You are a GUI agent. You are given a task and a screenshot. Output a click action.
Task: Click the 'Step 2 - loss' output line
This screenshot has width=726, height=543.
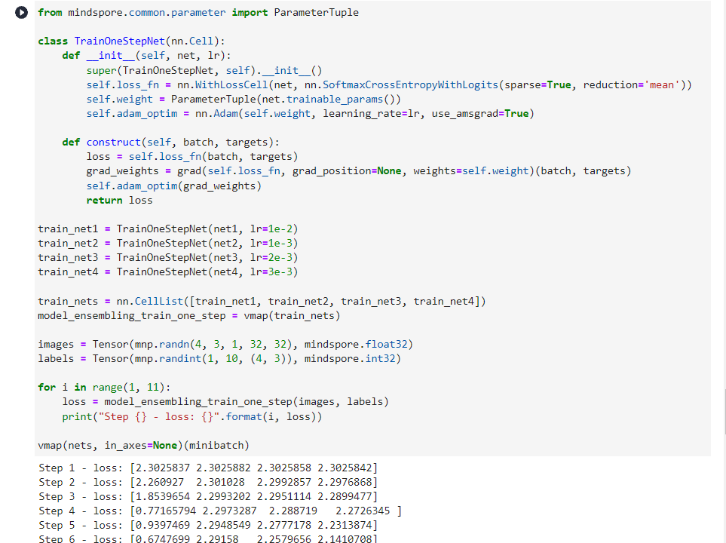click(208, 483)
